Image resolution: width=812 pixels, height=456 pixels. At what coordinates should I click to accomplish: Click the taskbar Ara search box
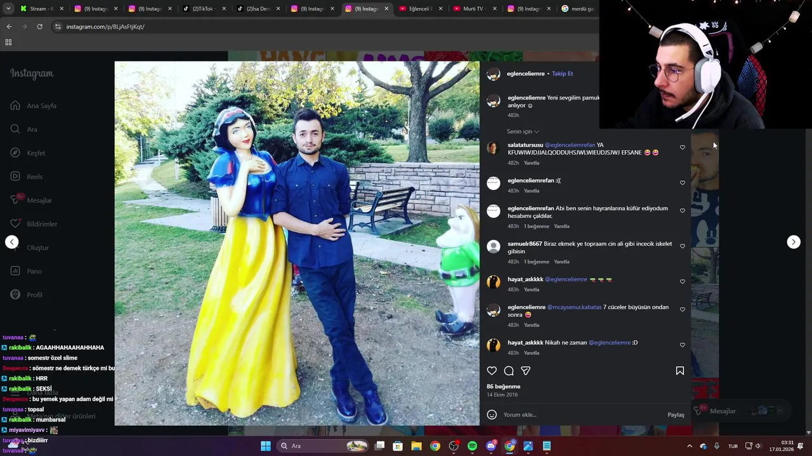coord(324,446)
